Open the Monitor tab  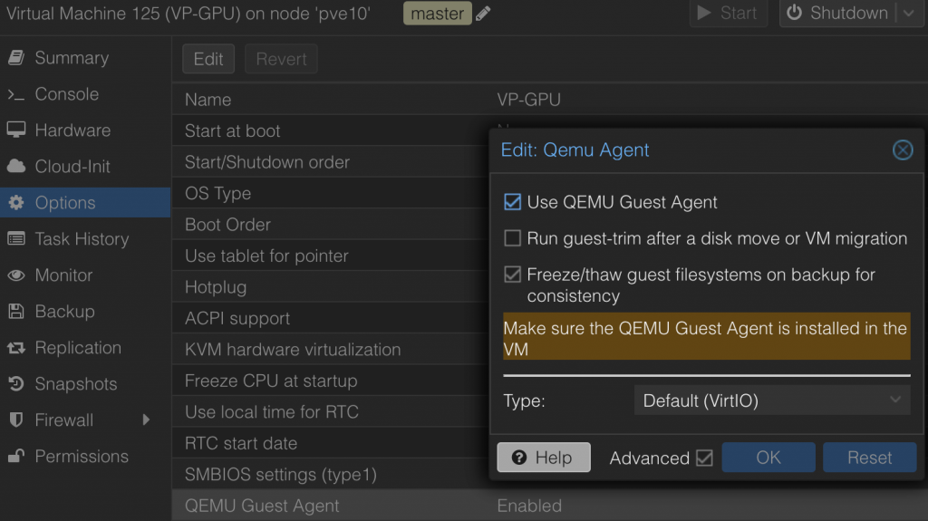coord(85,275)
